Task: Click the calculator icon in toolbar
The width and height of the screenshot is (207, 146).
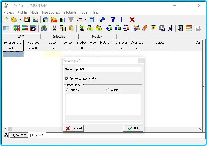Action: [92, 20]
